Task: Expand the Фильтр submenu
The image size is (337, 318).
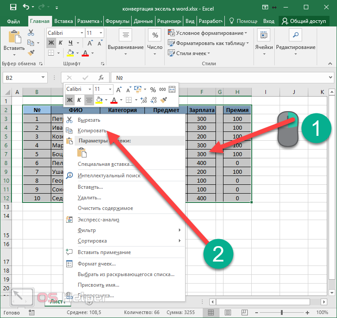Action: 125,230
